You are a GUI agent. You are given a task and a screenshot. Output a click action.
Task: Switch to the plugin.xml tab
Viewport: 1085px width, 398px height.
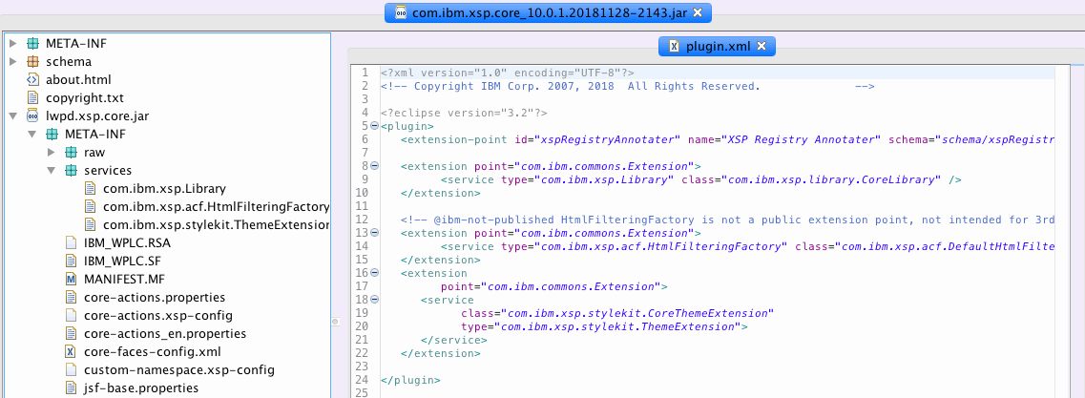point(710,46)
